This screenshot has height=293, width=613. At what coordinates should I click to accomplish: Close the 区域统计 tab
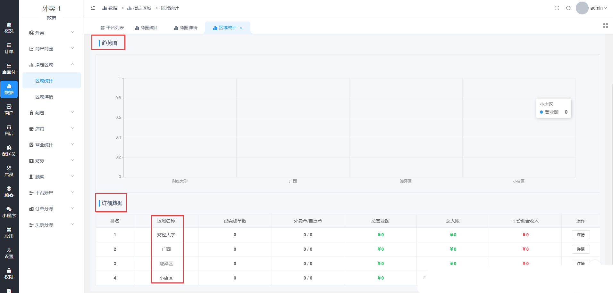(x=241, y=28)
